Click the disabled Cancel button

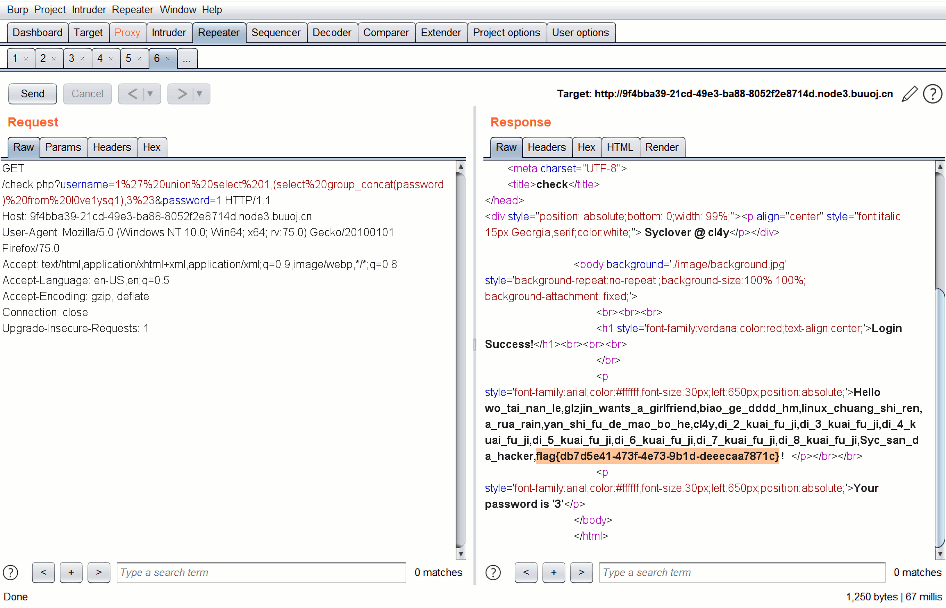click(88, 94)
